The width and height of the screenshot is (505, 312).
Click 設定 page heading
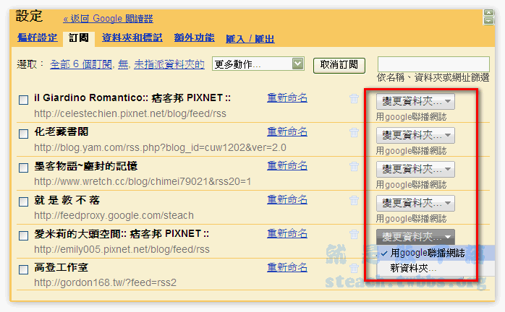point(29,16)
